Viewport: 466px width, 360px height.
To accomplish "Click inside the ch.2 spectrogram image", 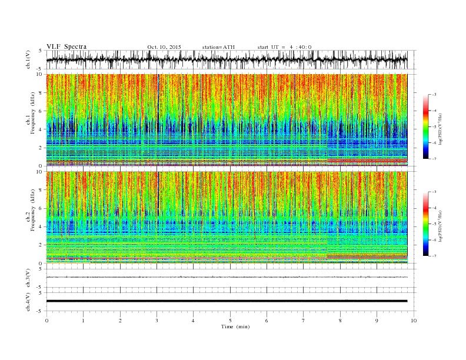I will (x=227, y=218).
